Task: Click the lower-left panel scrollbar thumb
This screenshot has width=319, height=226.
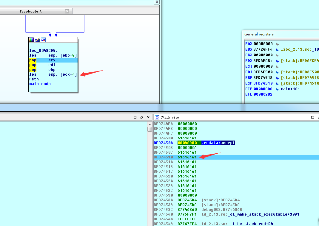Action: pos(150,129)
